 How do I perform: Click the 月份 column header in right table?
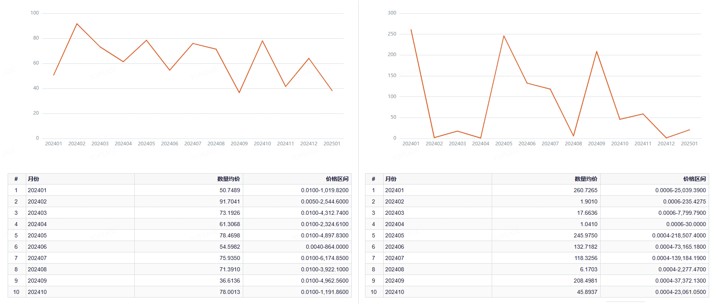click(x=391, y=179)
